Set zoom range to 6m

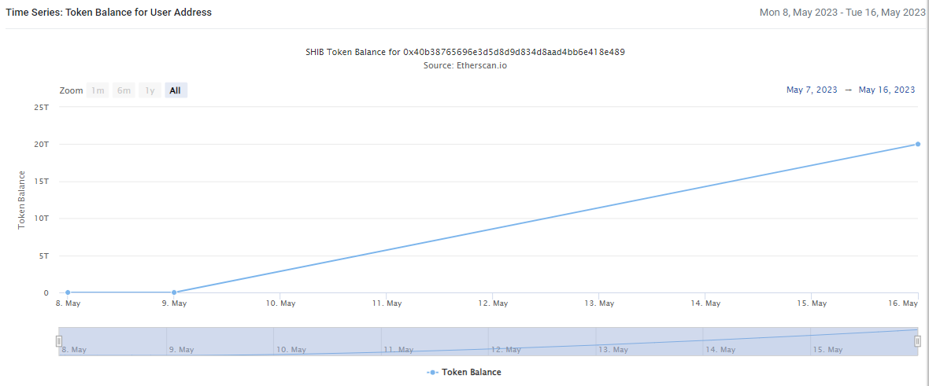coord(124,90)
